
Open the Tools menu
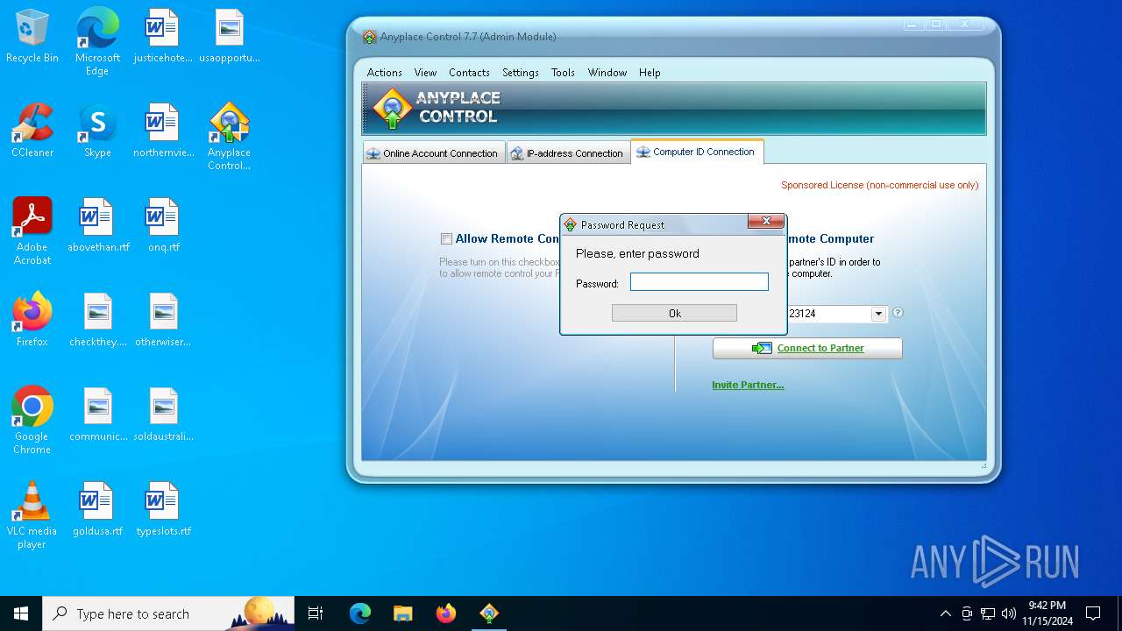click(563, 73)
